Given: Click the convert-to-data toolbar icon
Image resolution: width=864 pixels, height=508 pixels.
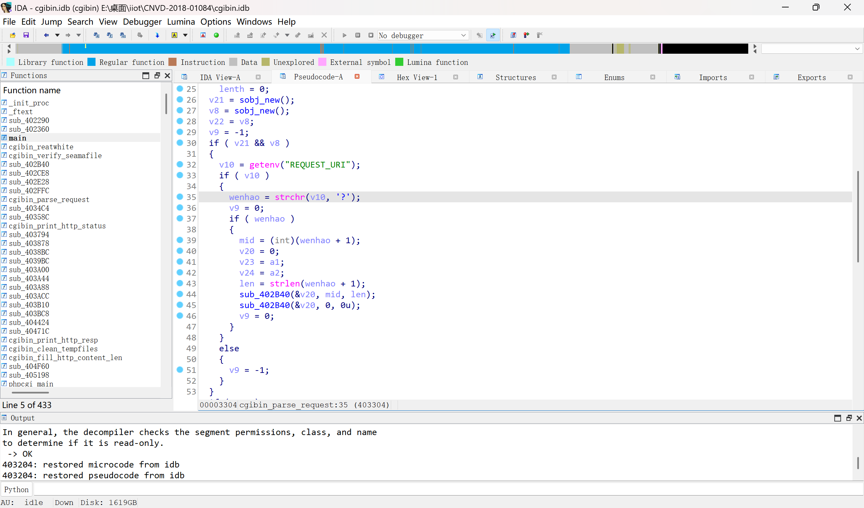Looking at the screenshot, I should [250, 35].
